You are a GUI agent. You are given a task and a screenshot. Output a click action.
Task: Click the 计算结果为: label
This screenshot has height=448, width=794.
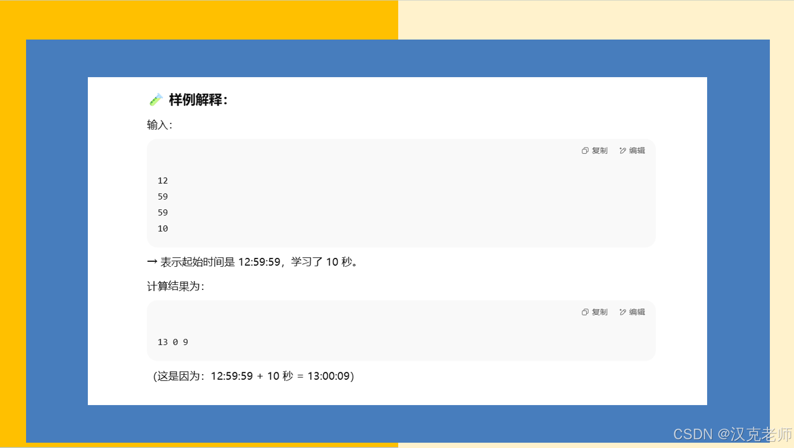176,286
